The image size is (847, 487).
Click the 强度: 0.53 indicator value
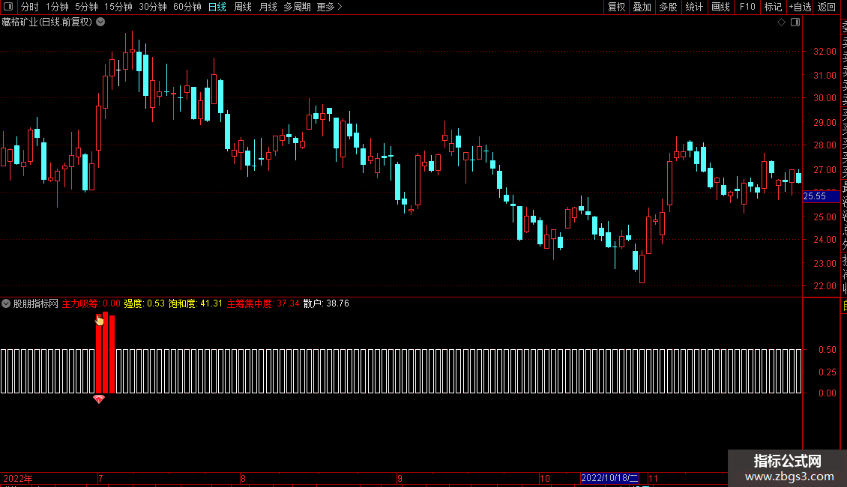click(144, 303)
